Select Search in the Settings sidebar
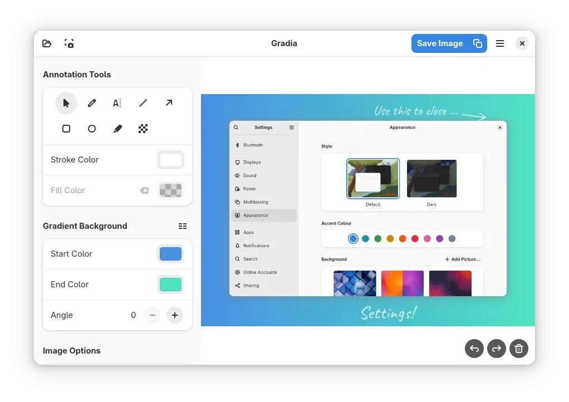Screen dimensions: 569x402 pos(264,259)
